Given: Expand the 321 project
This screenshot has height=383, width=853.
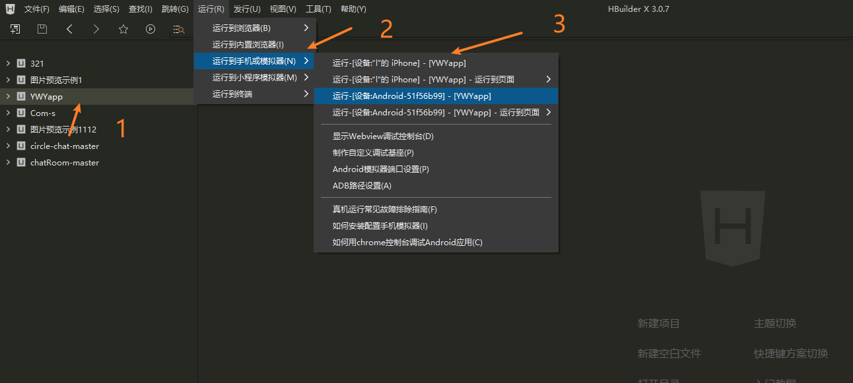Looking at the screenshot, I should pyautogui.click(x=8, y=63).
